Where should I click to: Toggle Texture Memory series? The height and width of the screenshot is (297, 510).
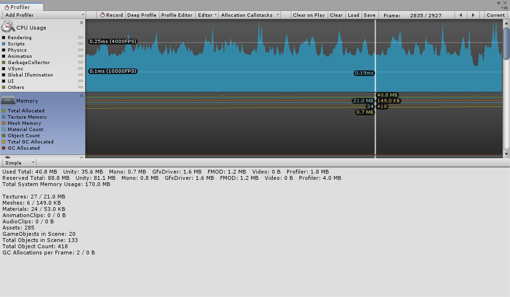click(3, 117)
